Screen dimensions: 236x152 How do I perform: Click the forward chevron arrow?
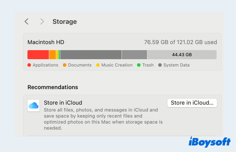click(x=42, y=22)
